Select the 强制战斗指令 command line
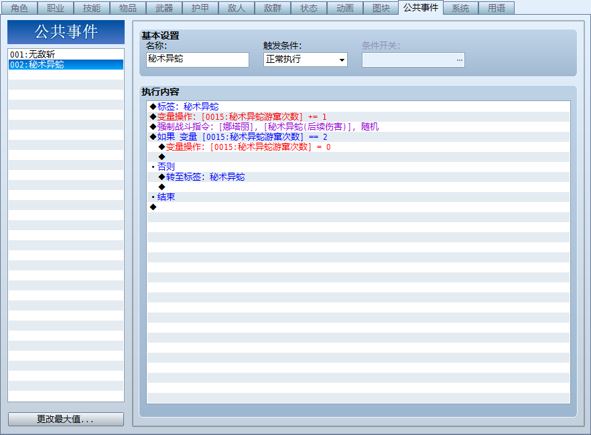The height and width of the screenshot is (435, 591). click(358, 126)
